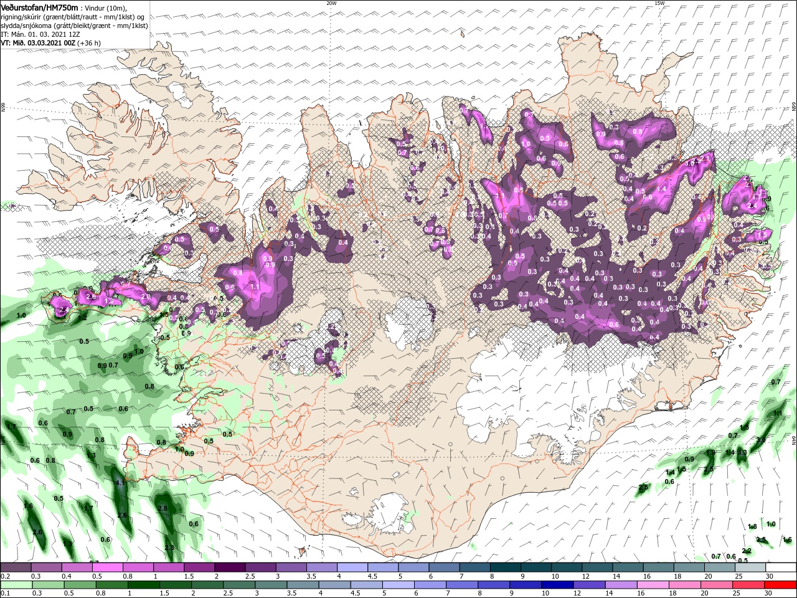Viewport: 797px width, 598px height.
Task: Click the 'VT: Mið. 03.03.2021 00Z' valid time
Action: [38, 43]
